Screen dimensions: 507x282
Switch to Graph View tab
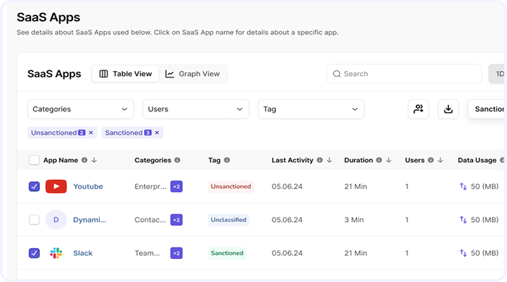coord(193,74)
